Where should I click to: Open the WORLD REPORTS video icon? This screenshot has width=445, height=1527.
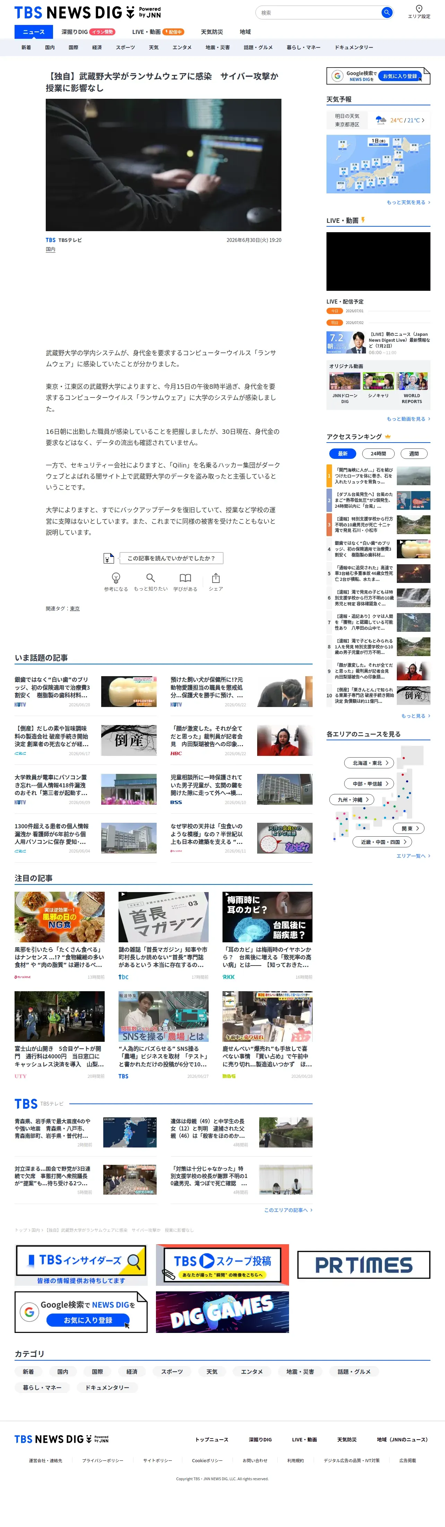click(x=412, y=381)
